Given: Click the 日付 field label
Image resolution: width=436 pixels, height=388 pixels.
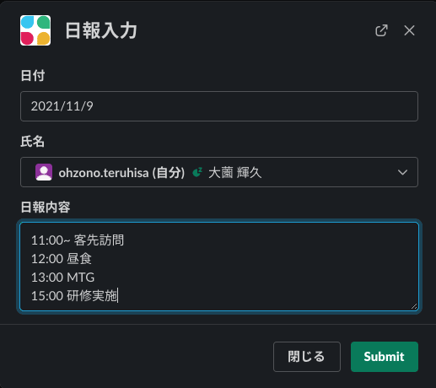Looking at the screenshot, I should pyautogui.click(x=33, y=76).
